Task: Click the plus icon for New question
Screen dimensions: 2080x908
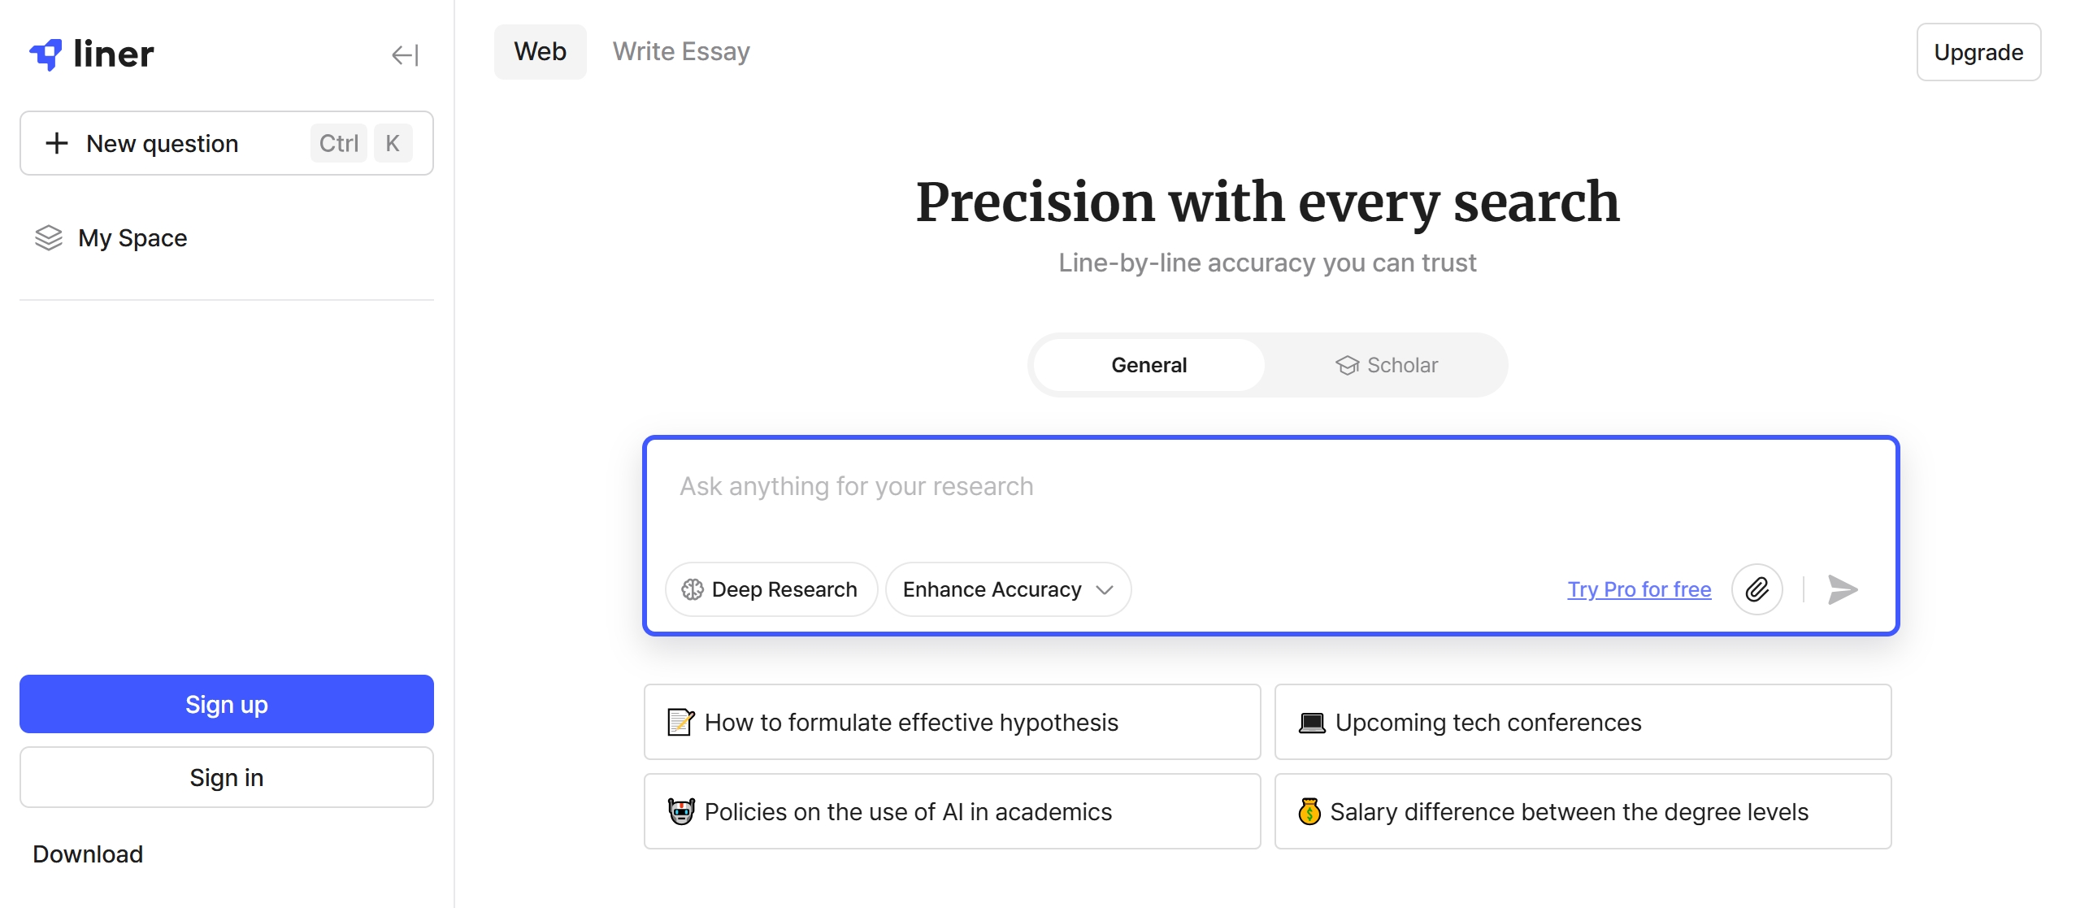Action: click(57, 143)
